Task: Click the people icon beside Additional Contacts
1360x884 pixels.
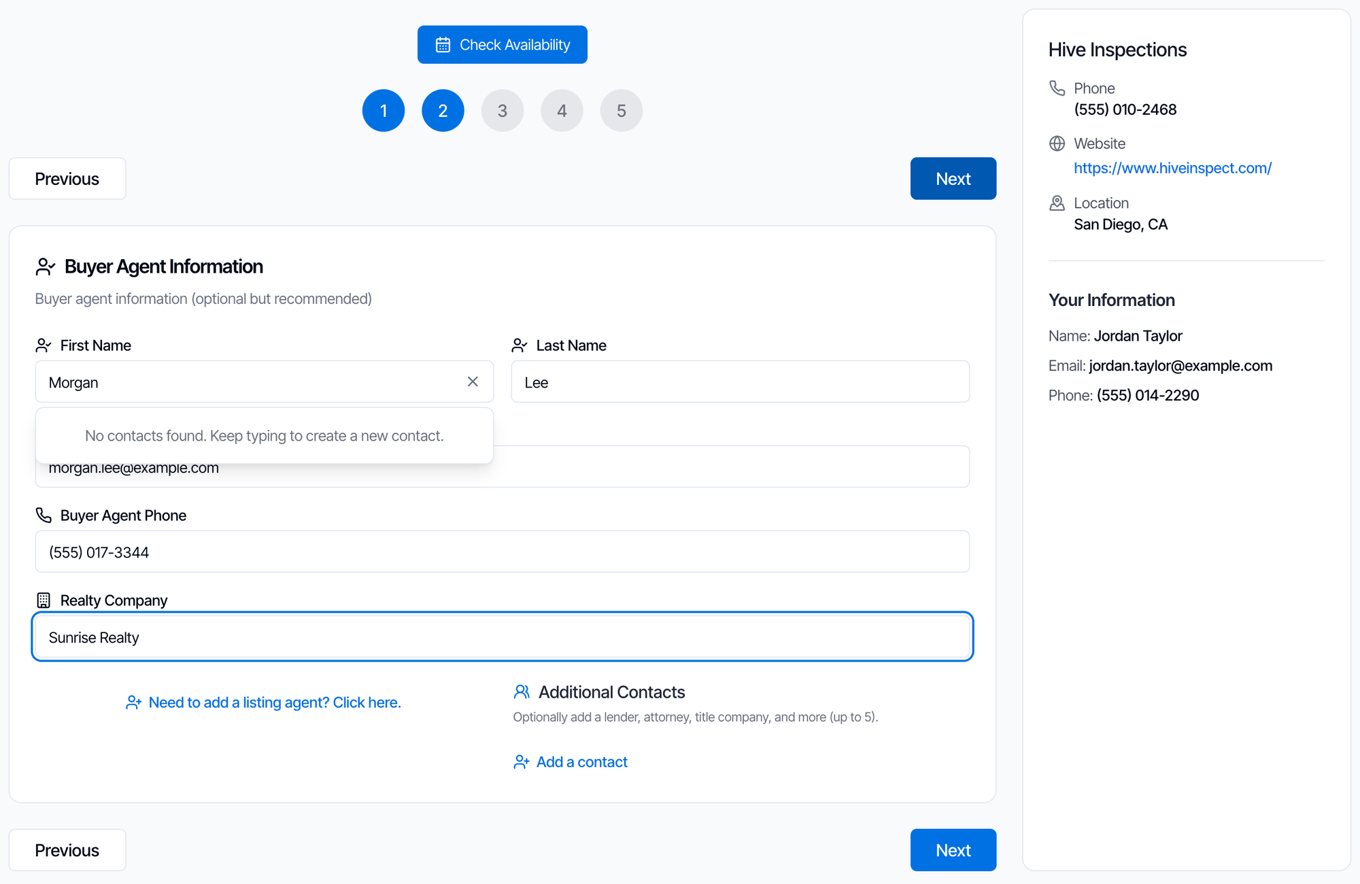Action: (x=522, y=692)
